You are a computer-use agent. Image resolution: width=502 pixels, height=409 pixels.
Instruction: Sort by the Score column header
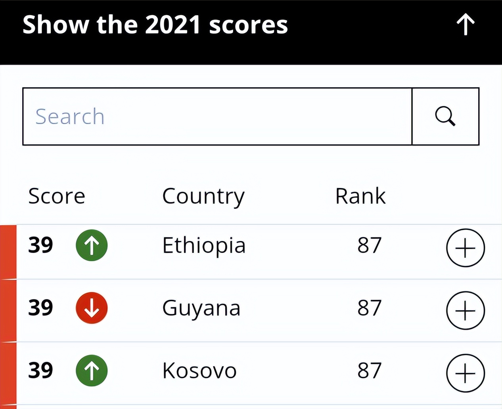57,196
